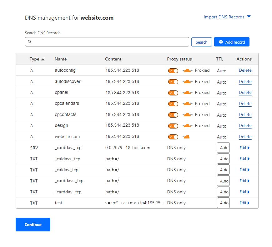Open the TTL Auto selector for _caldavs._tcp

click(223, 159)
